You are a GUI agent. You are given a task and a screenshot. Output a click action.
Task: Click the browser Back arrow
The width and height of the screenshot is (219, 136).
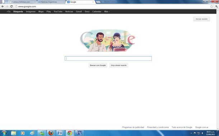coord(3,6)
